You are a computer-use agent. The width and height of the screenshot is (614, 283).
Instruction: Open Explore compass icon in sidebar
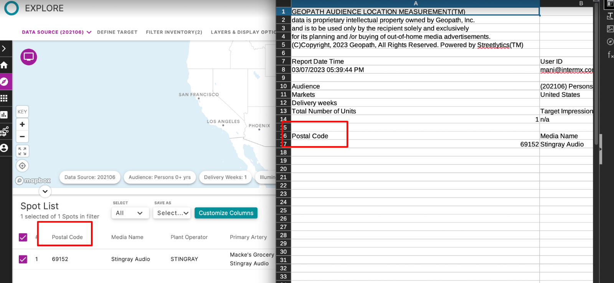click(4, 82)
